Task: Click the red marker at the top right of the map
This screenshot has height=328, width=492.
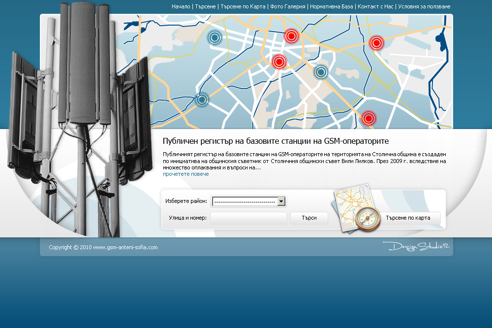Action: 376,43
